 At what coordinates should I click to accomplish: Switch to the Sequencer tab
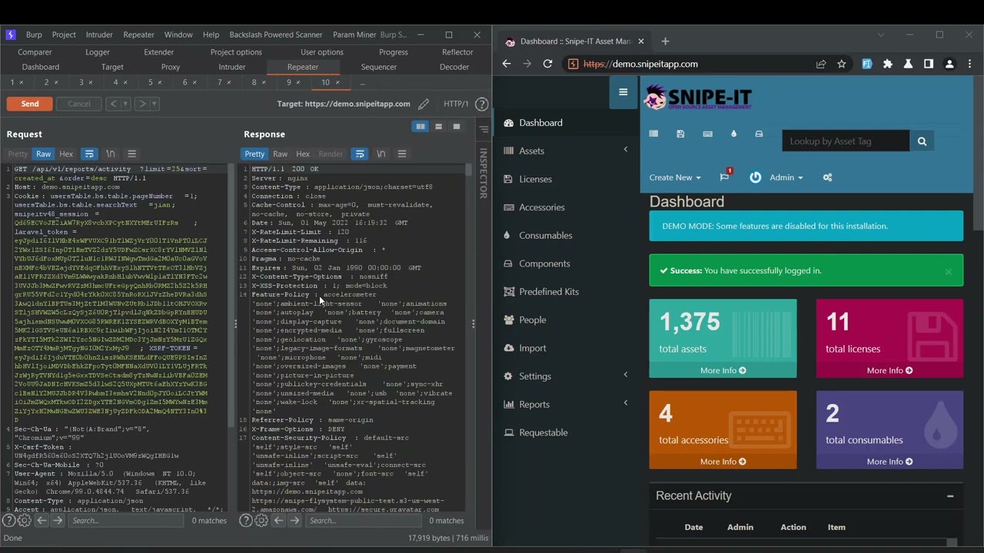pos(379,67)
